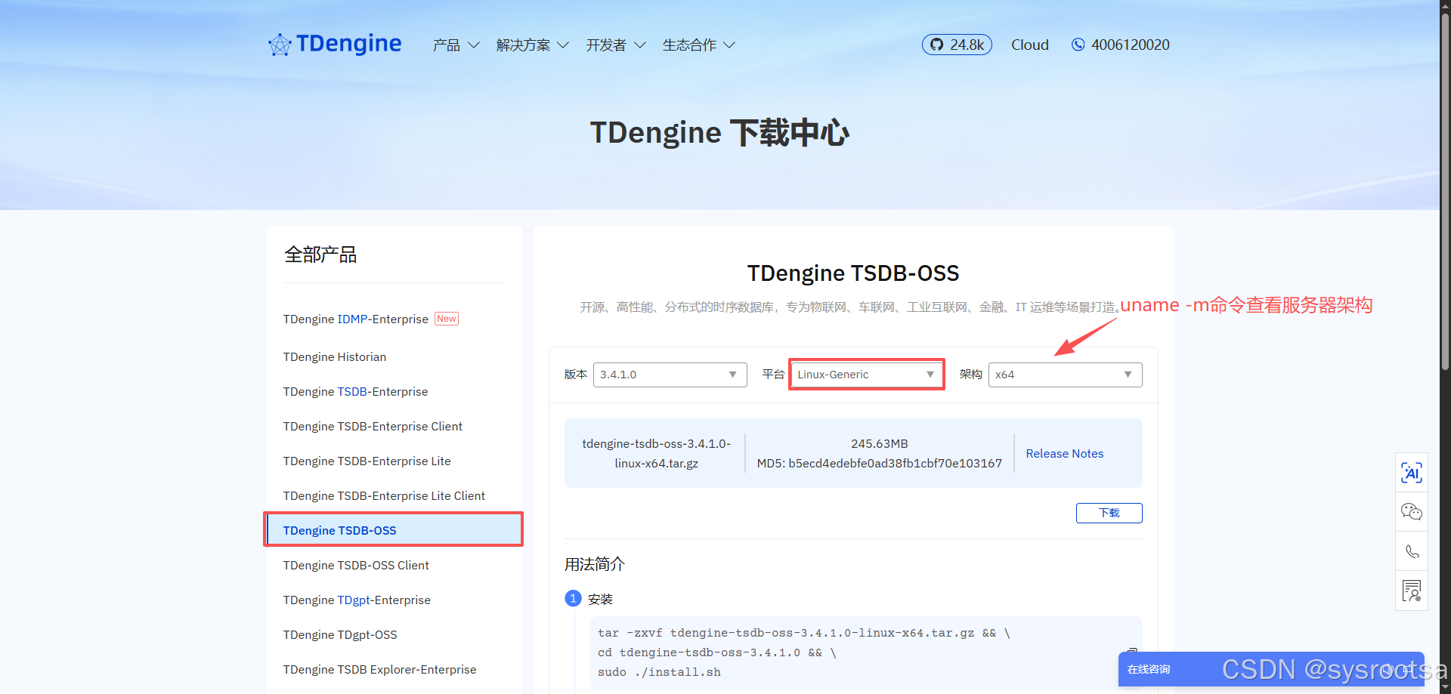The width and height of the screenshot is (1451, 694).
Task: Select TDengine TSDB-OSS product
Action: coord(394,530)
